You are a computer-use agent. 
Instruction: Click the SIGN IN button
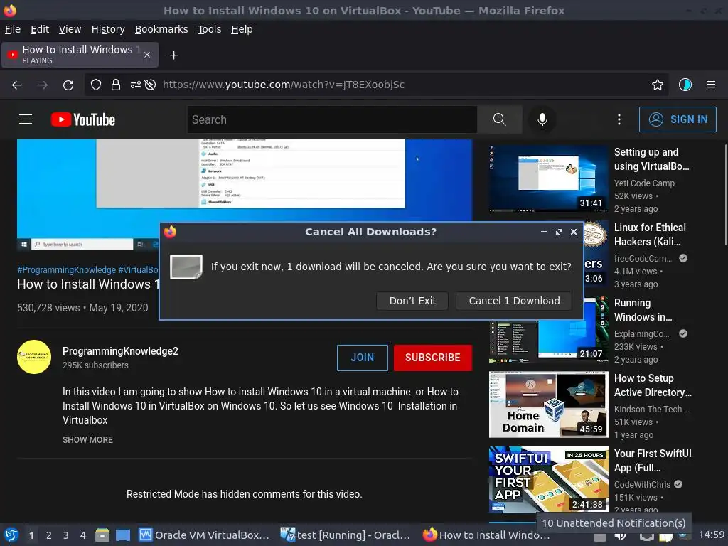678,119
